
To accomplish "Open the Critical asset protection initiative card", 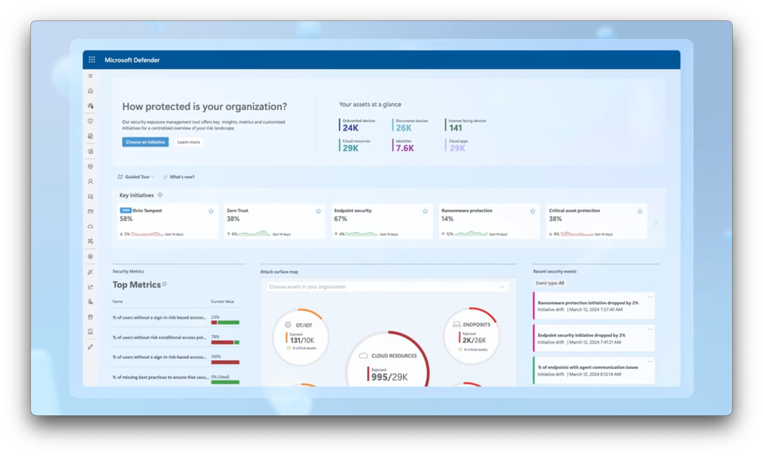I will (x=596, y=222).
